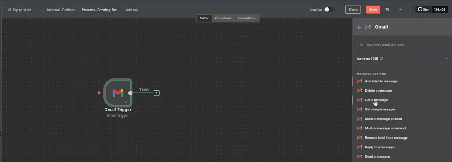Switch to the Evaluations tab
The width and height of the screenshot is (452, 162).
pos(246,18)
